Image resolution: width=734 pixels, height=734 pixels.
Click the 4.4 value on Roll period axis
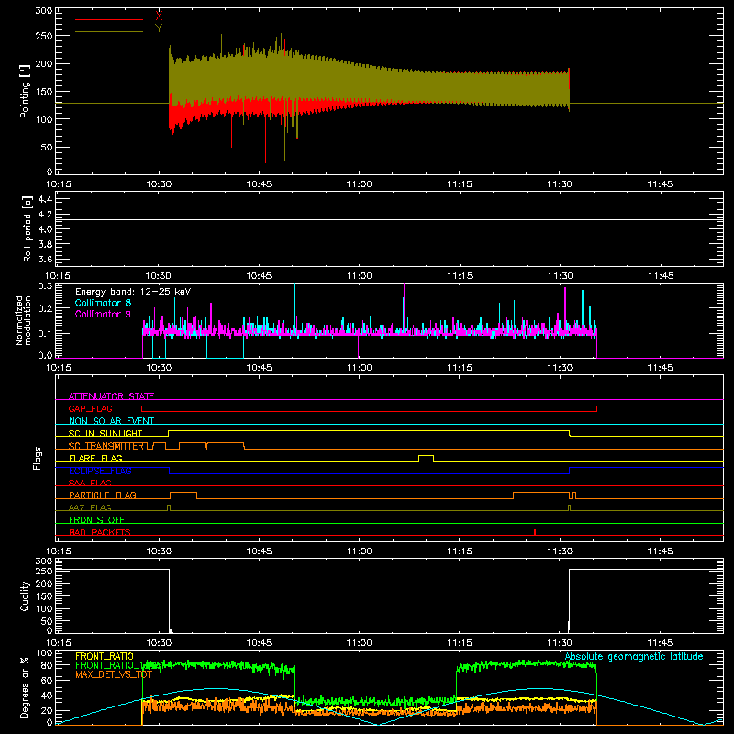tap(45, 199)
